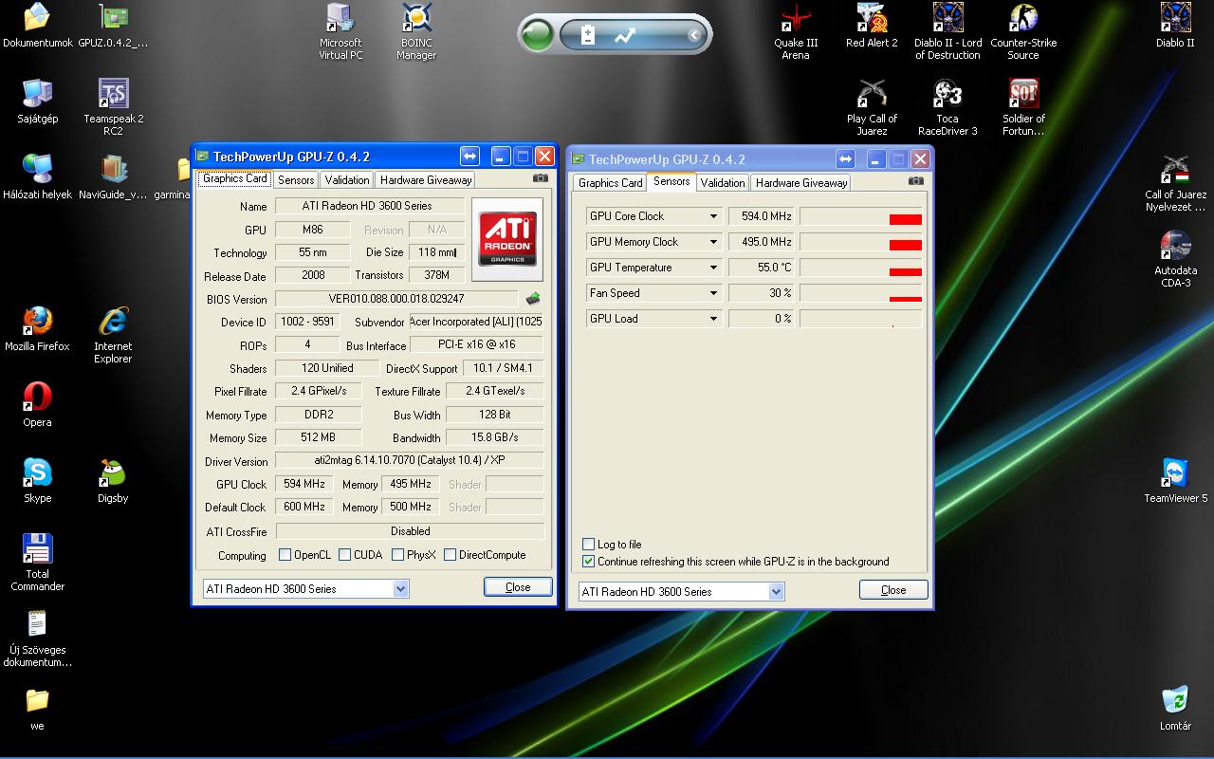The height and width of the screenshot is (759, 1214).
Task: Click ATI Radeon logo image
Action: (507, 239)
